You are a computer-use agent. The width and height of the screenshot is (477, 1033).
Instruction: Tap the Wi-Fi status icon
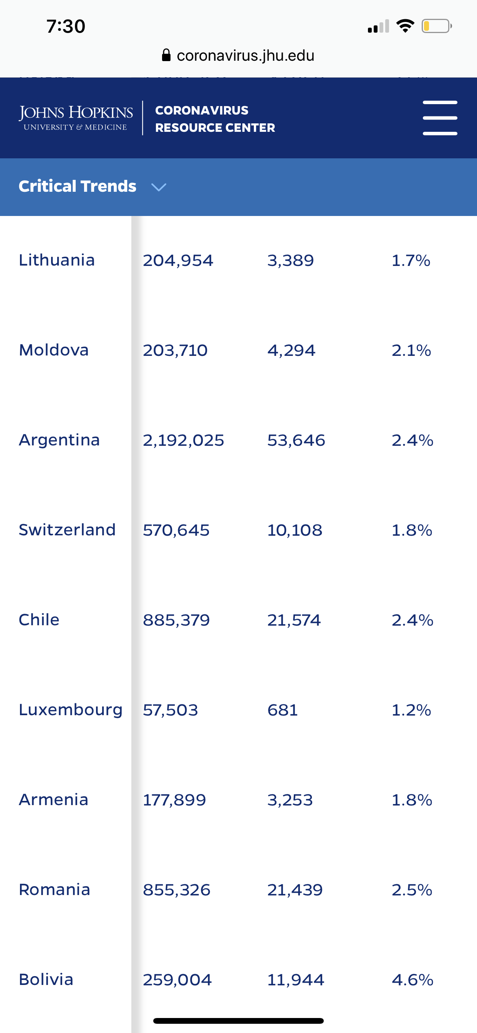[x=405, y=26]
